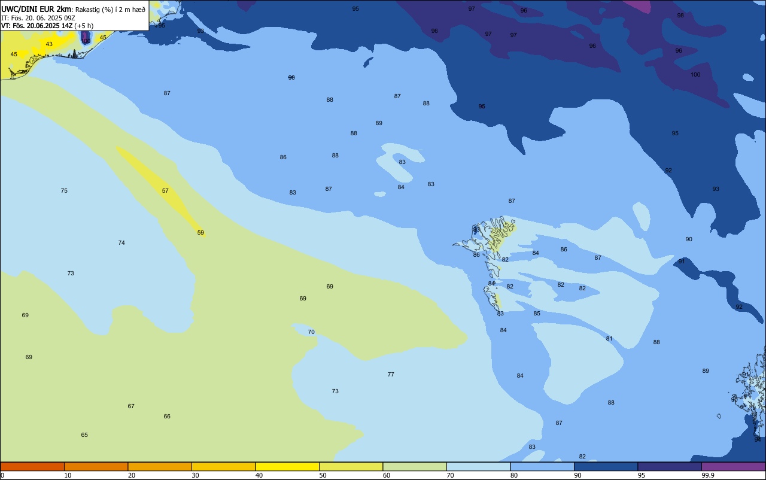Click the dark orange 0–10 legend swatch

(32, 466)
